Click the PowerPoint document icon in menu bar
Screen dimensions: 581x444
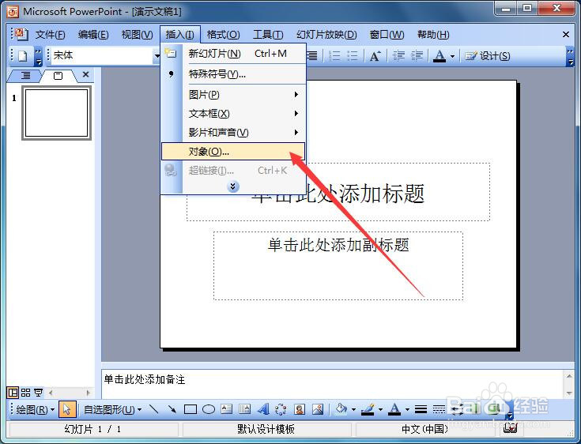point(21,34)
